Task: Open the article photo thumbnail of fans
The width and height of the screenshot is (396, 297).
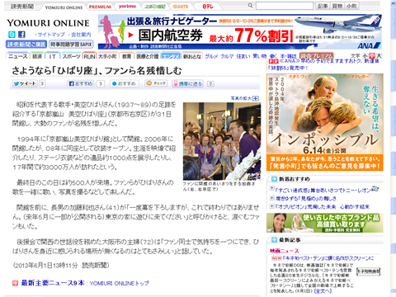Action: tap(222, 141)
